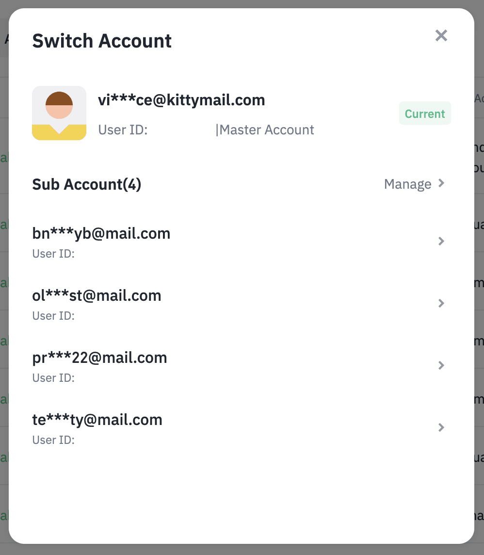
Task: Click the chevron arrow beside Manage
Action: pos(441,183)
